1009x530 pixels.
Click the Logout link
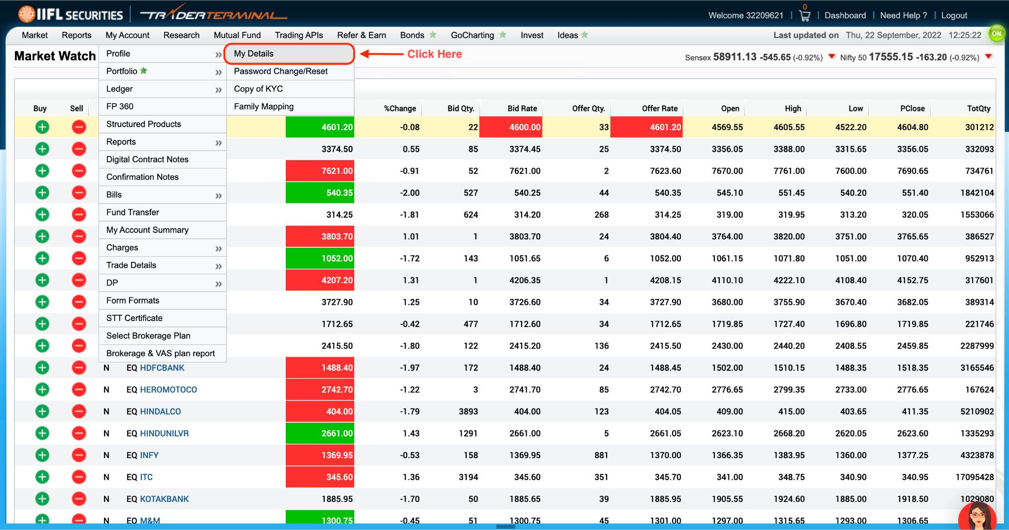coord(954,15)
